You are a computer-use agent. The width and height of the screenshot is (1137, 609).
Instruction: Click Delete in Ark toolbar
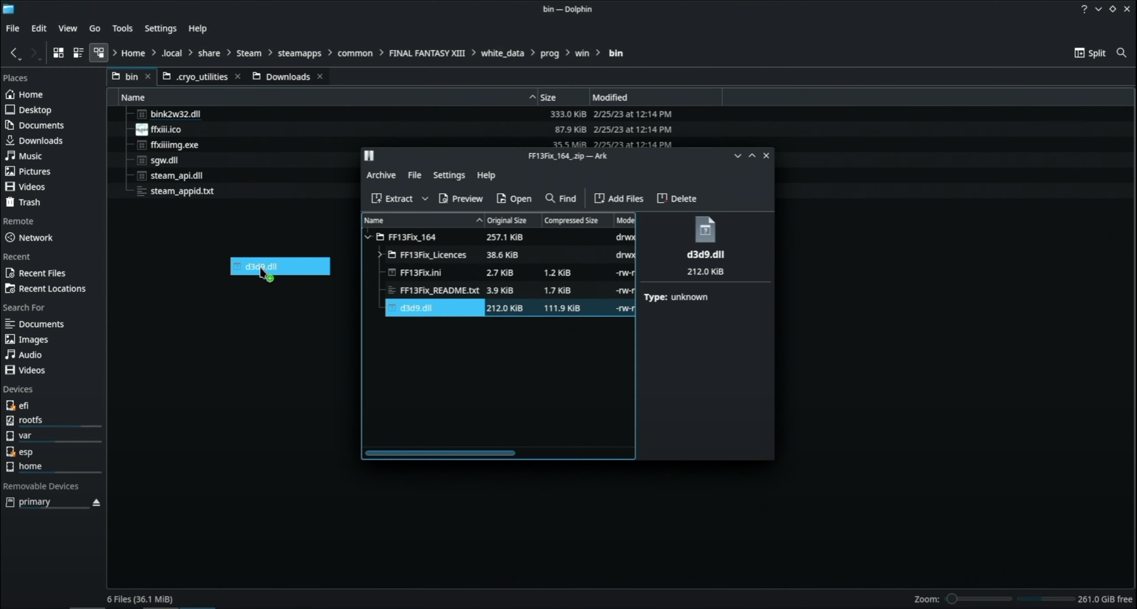click(677, 199)
